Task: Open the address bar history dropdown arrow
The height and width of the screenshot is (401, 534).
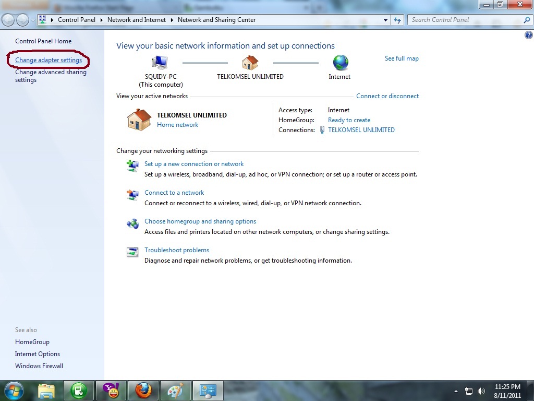Action: point(385,20)
